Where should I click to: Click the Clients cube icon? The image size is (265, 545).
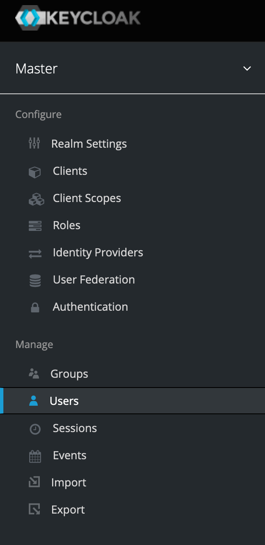tap(35, 172)
